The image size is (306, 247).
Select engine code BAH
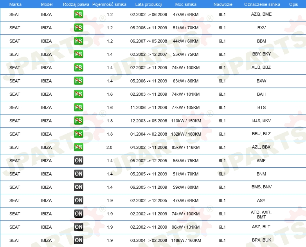click(x=261, y=94)
